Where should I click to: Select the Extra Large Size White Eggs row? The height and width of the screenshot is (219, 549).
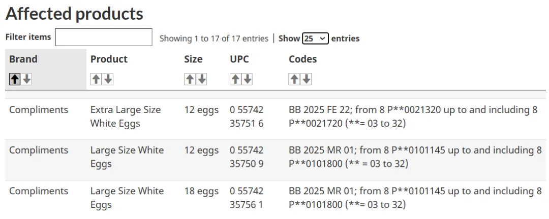pos(125,117)
